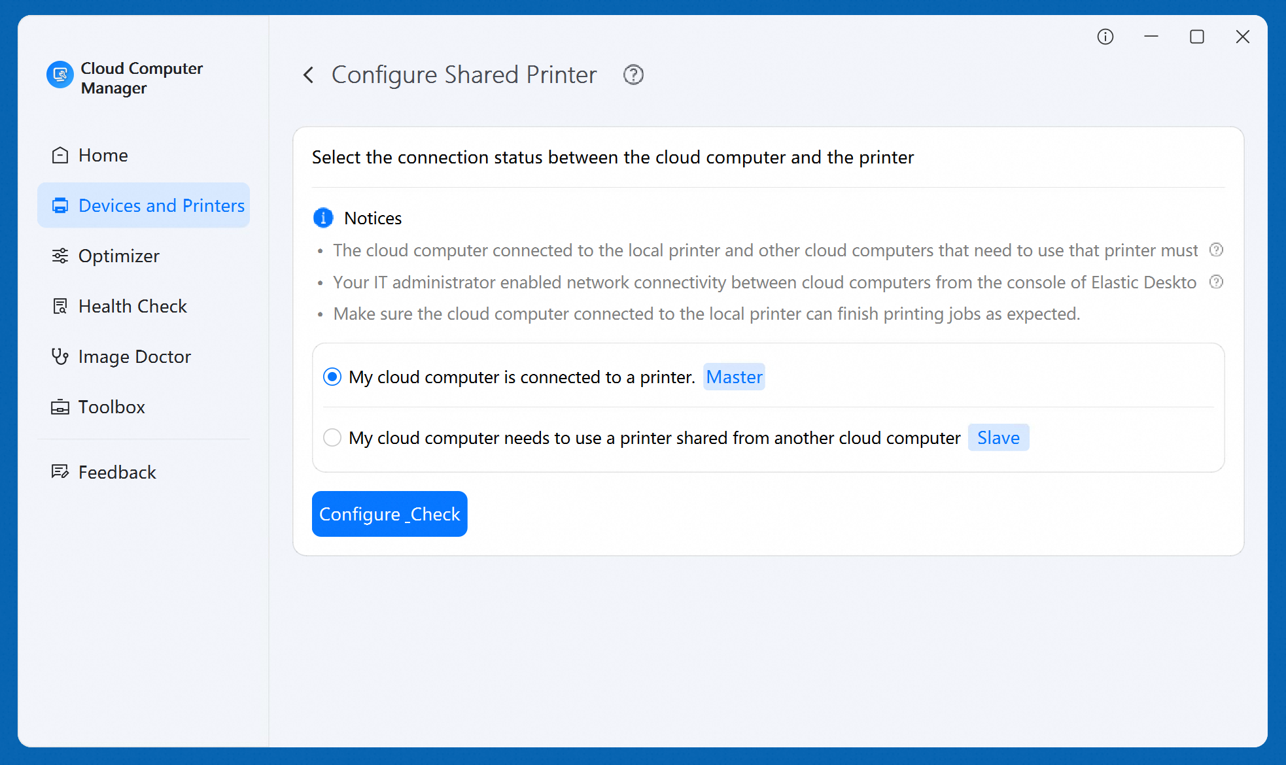
Task: Expand details about network connectivity notice
Action: 1217,282
